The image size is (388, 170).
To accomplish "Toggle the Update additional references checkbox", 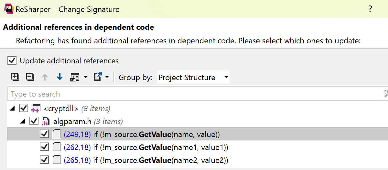I will [12, 60].
